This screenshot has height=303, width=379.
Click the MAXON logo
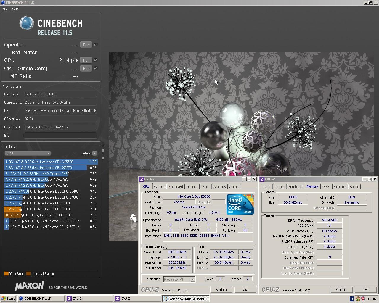click(29, 286)
